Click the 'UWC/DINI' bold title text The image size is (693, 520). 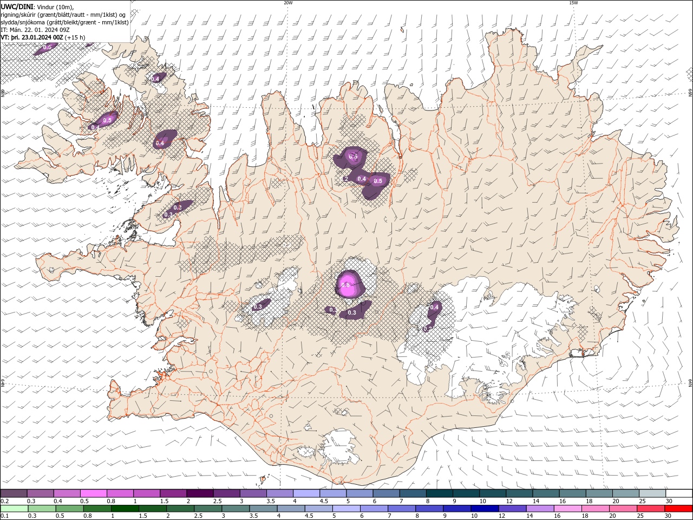pyautogui.click(x=17, y=6)
